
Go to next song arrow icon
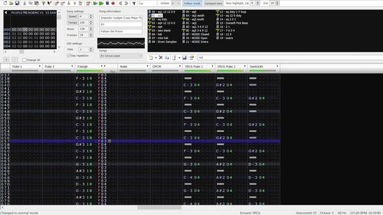coord(126,3)
